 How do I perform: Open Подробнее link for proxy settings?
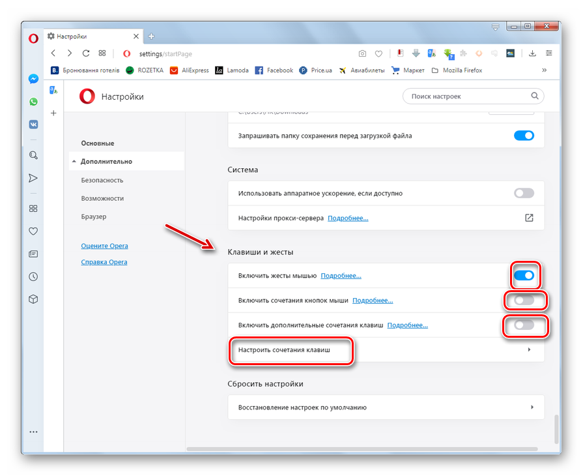(x=348, y=218)
